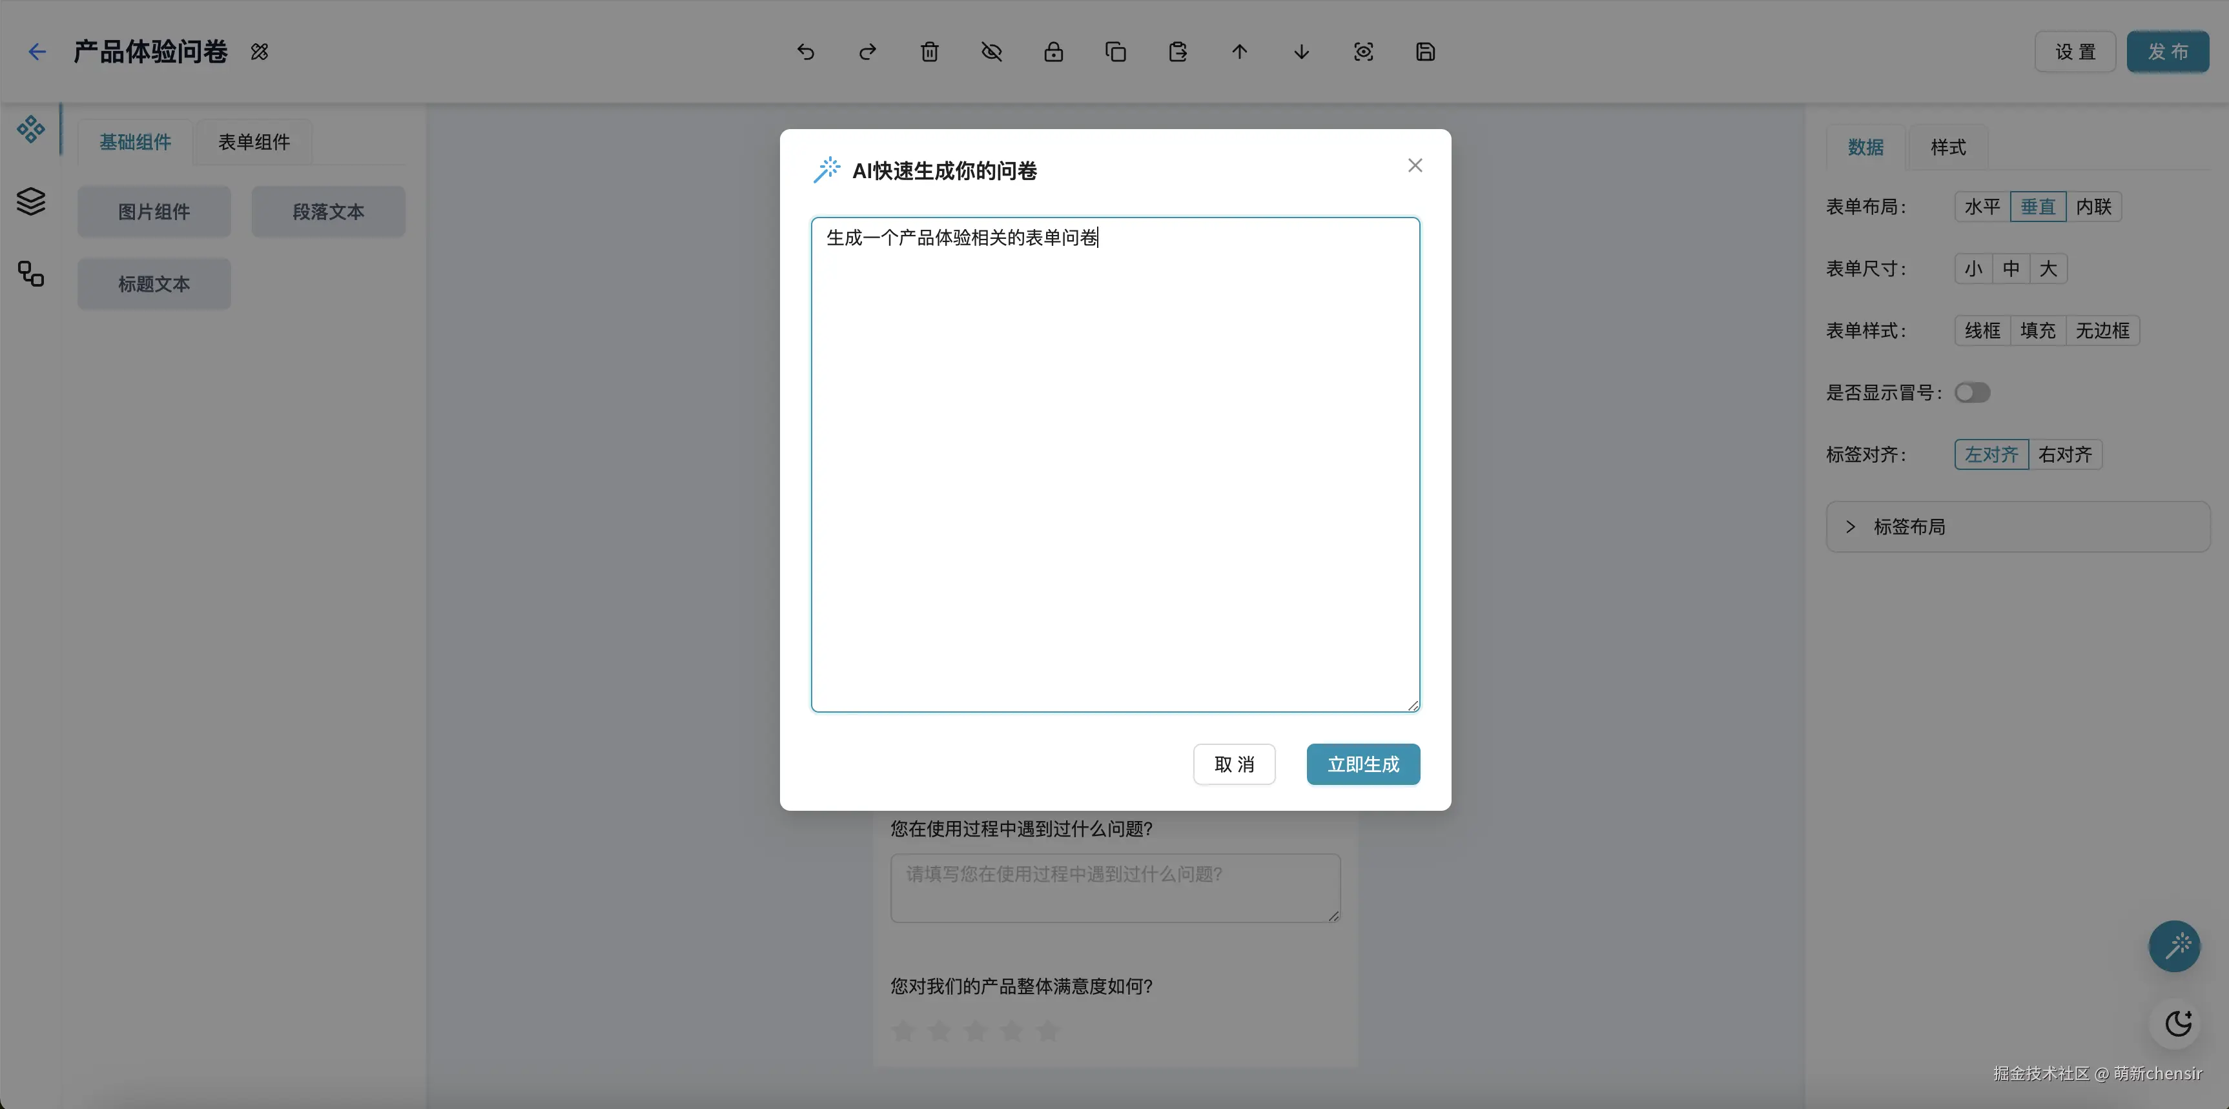Click the 立即生成 button

[1363, 764]
